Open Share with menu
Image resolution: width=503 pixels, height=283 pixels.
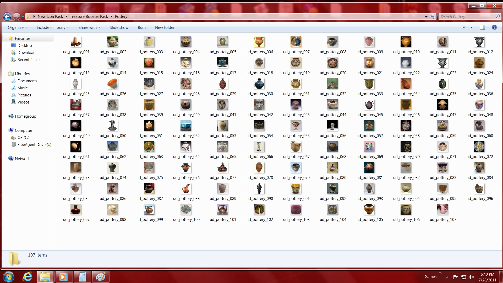[x=89, y=28]
